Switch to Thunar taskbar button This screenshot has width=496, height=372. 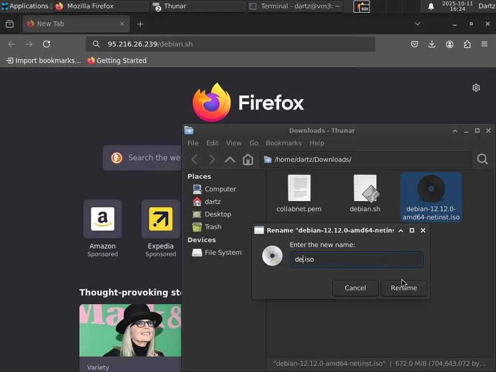[198, 6]
